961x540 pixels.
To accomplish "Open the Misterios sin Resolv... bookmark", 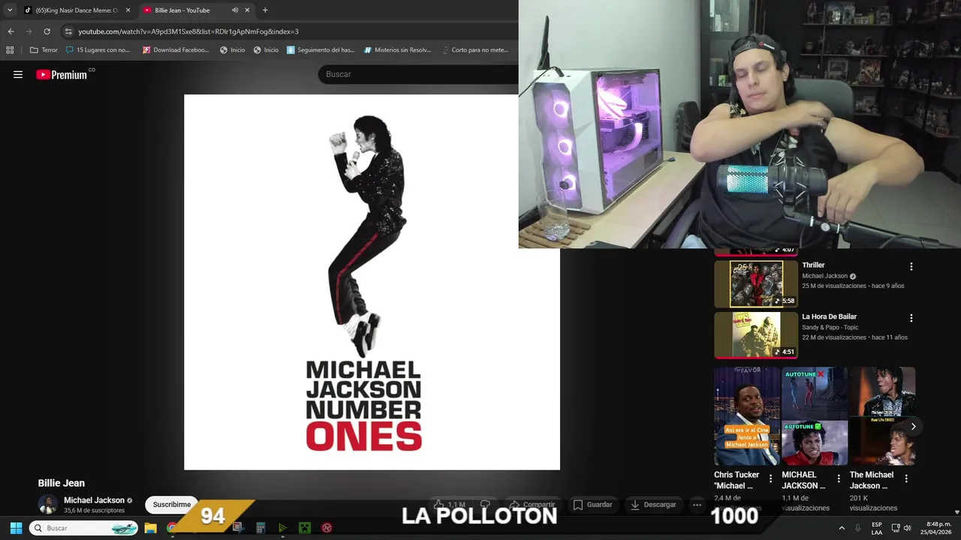I will (398, 50).
